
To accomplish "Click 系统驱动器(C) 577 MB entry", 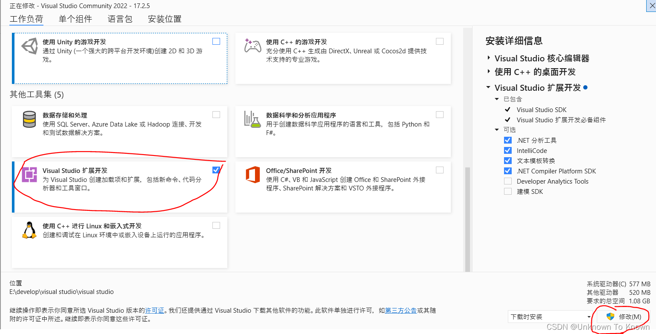I will (x=619, y=284).
